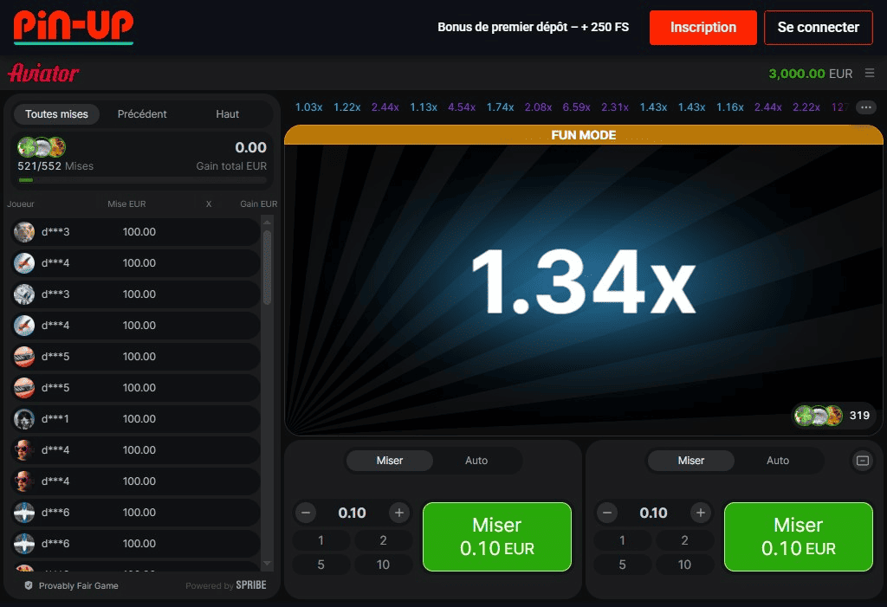Click the 2.08x history multiplier
Screen dimensions: 887x607
tap(538, 107)
